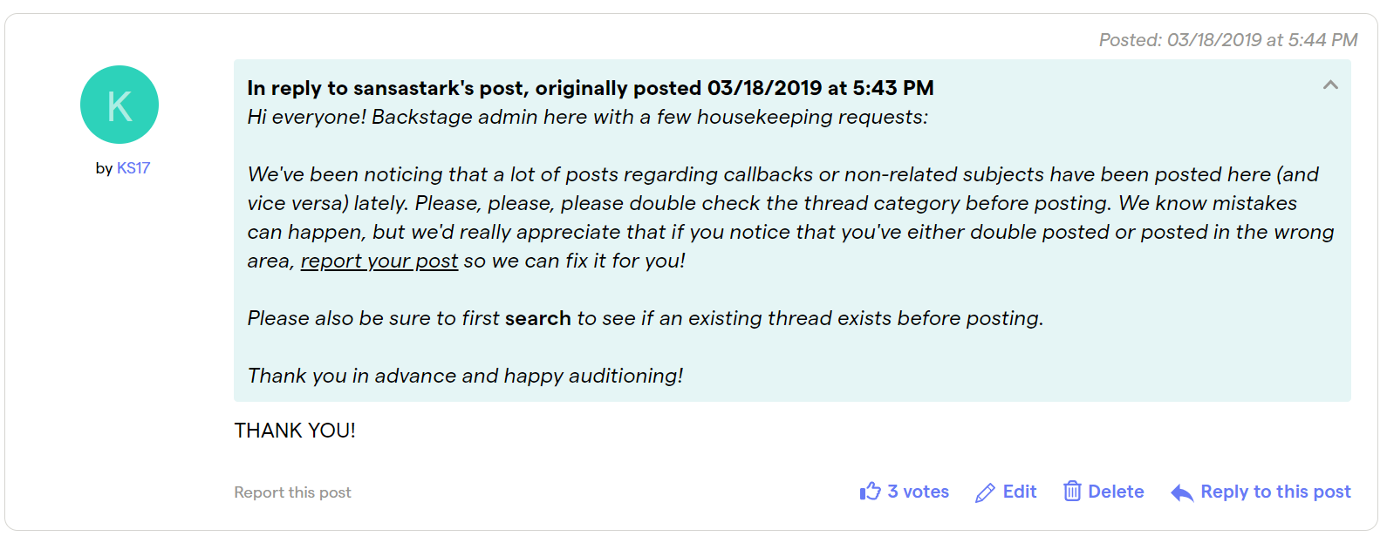Click the "Hi everyone! Backstage admin here" line

click(588, 117)
